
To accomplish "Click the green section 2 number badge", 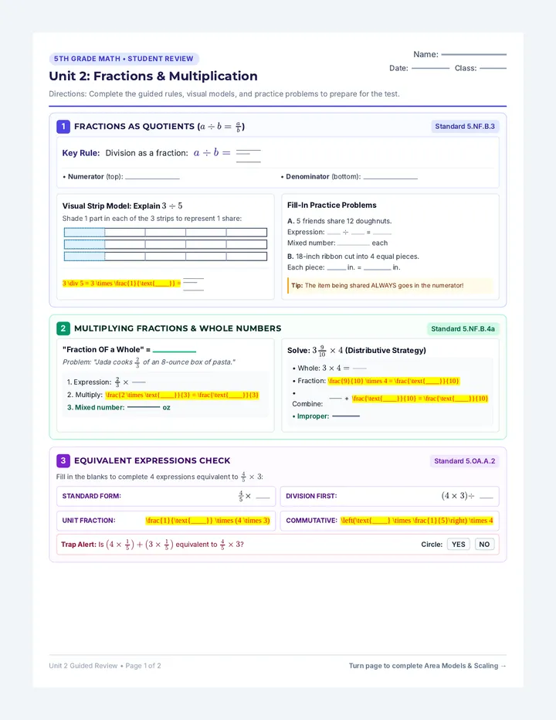I will pos(63,328).
